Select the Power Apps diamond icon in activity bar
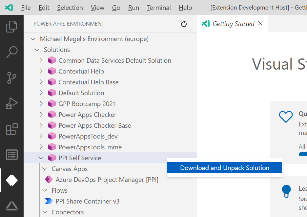 tap(12, 180)
